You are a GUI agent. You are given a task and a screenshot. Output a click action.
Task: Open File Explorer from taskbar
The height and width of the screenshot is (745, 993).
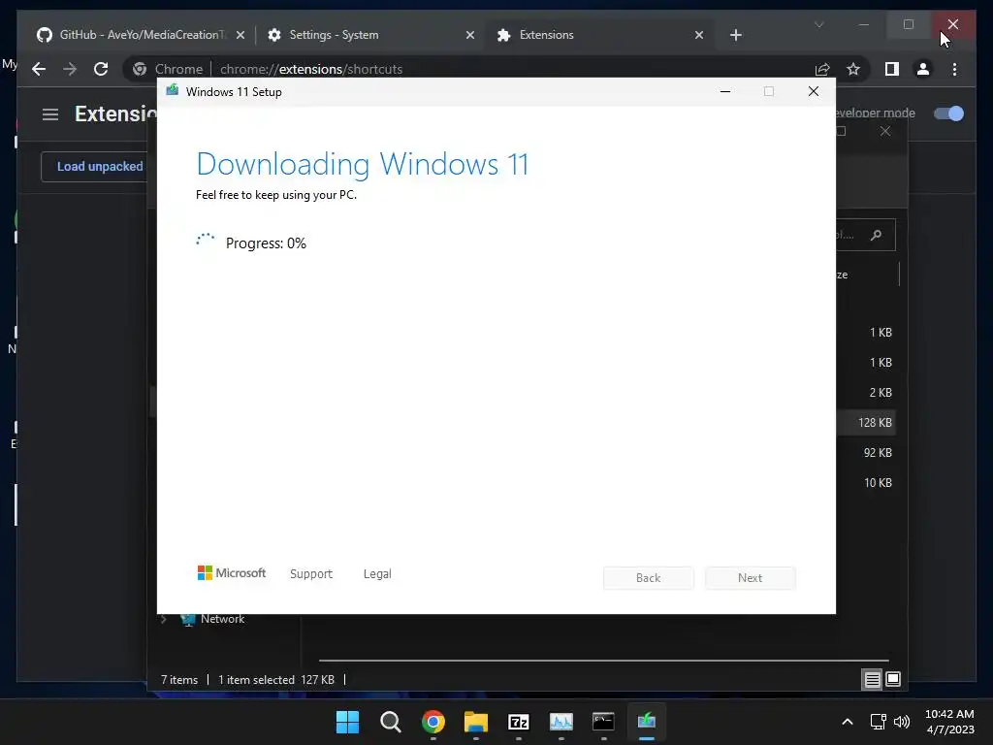[x=475, y=722]
